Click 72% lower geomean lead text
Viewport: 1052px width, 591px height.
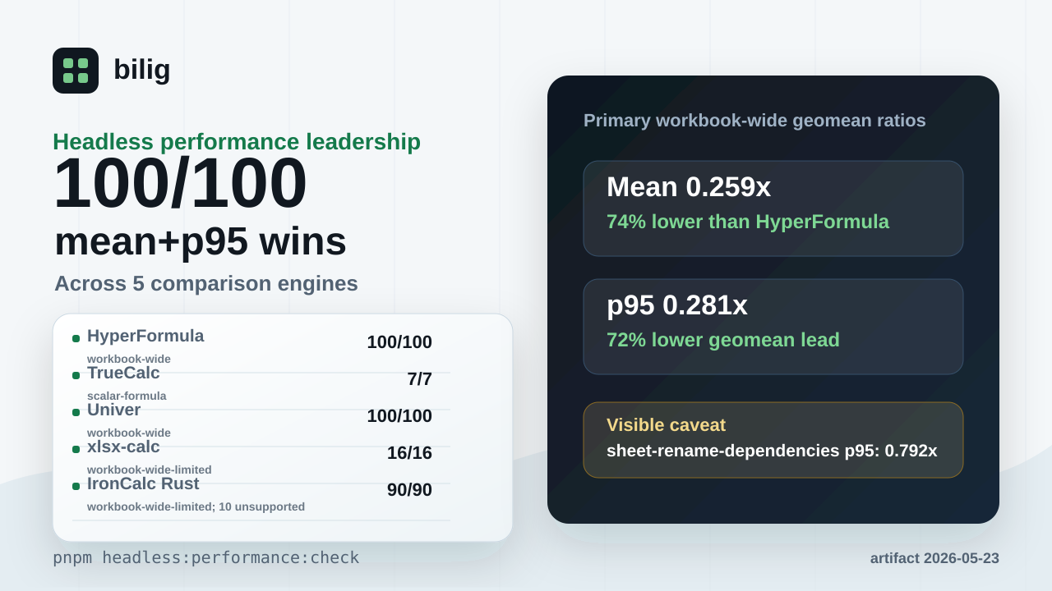coord(723,340)
